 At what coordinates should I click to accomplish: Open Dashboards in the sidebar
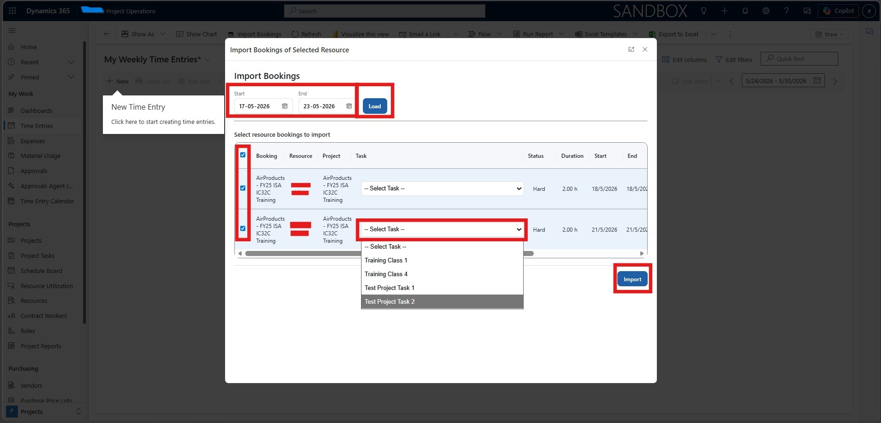[36, 111]
